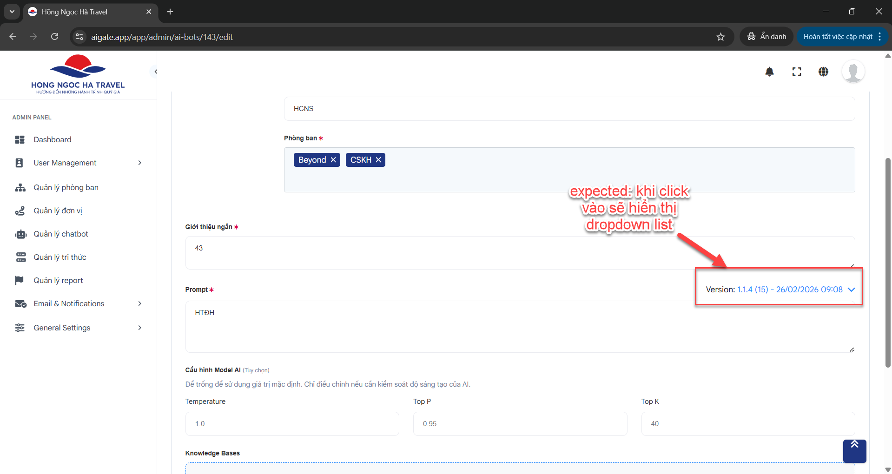
Task: Remove the Beyond department tag
Action: tap(333, 160)
